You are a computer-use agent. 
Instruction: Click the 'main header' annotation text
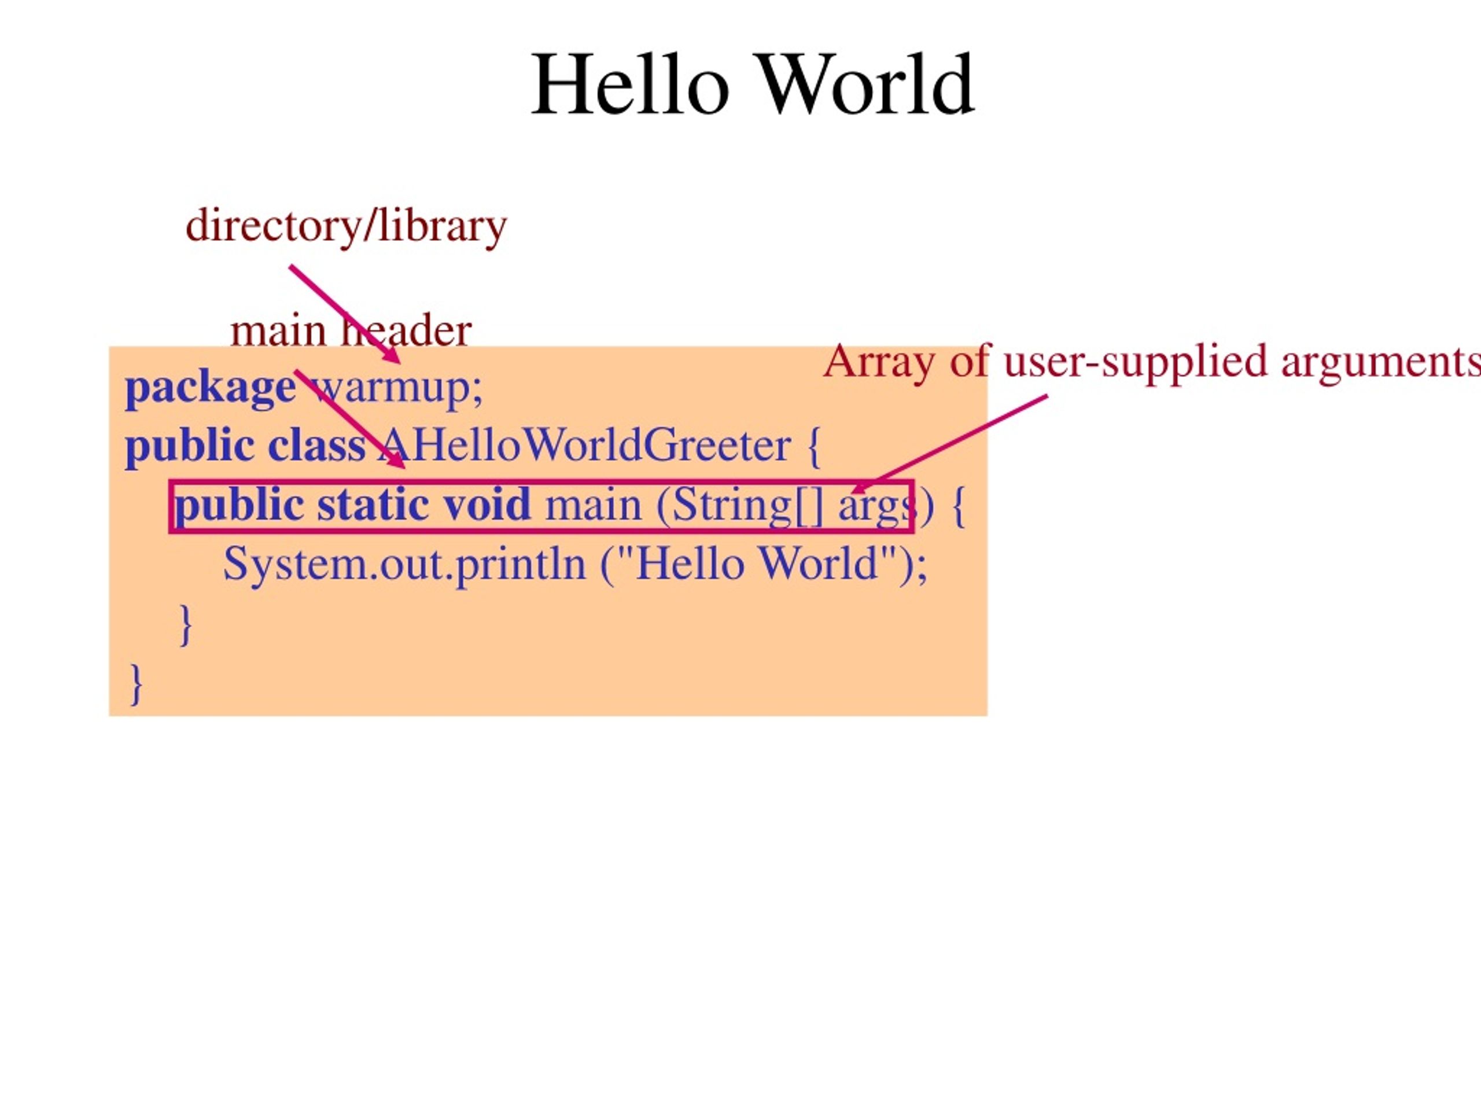click(x=351, y=331)
